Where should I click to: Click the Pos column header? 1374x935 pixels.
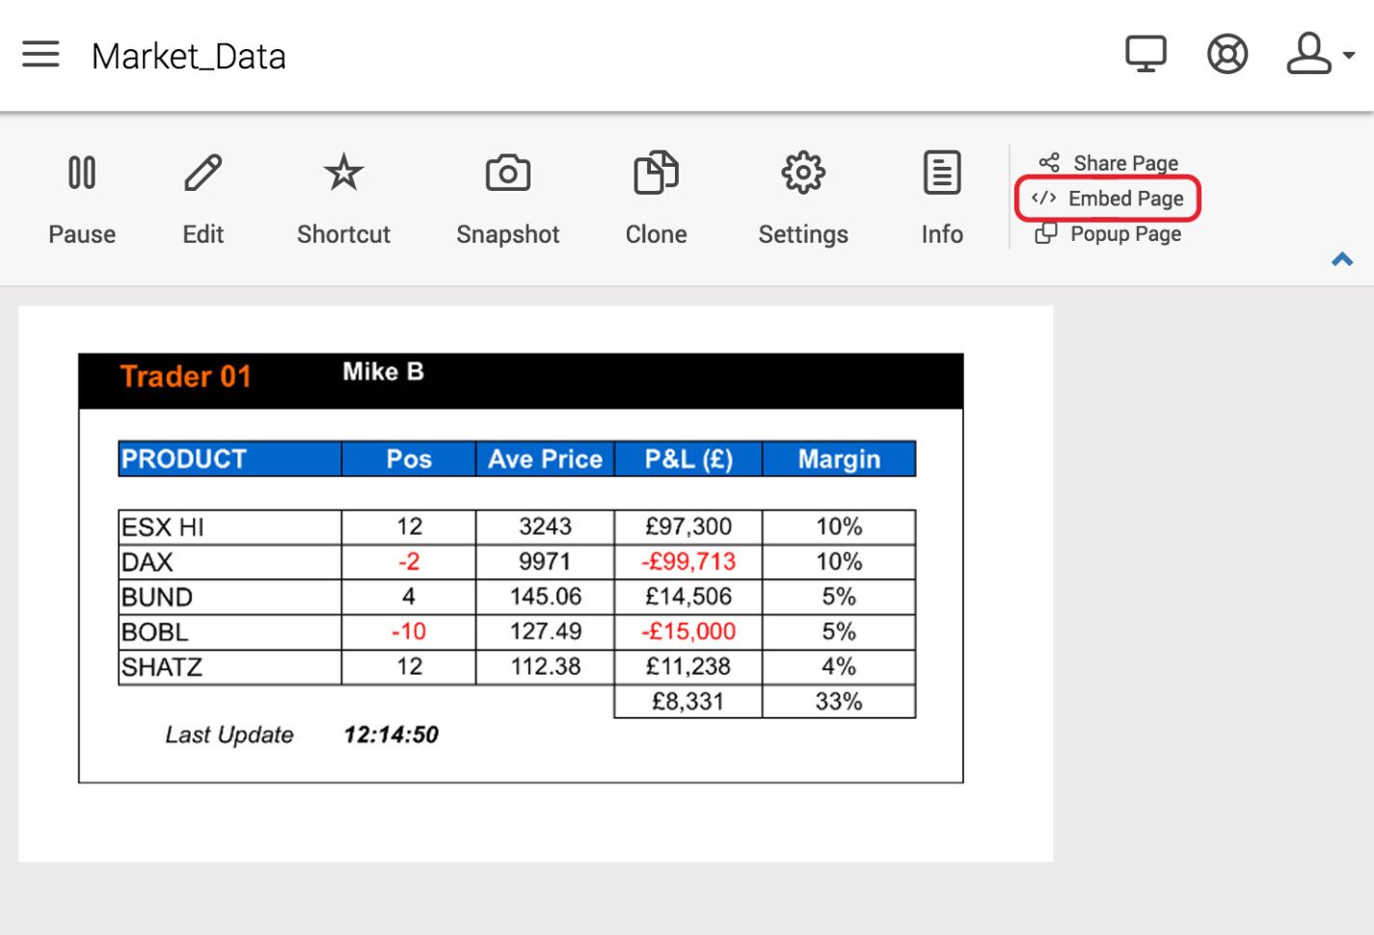[409, 459]
